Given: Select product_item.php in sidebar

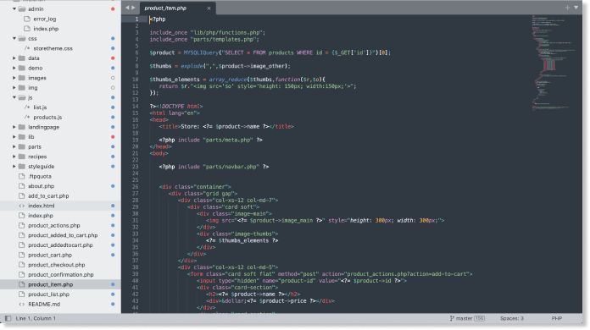Looking at the screenshot, I should click(50, 284).
